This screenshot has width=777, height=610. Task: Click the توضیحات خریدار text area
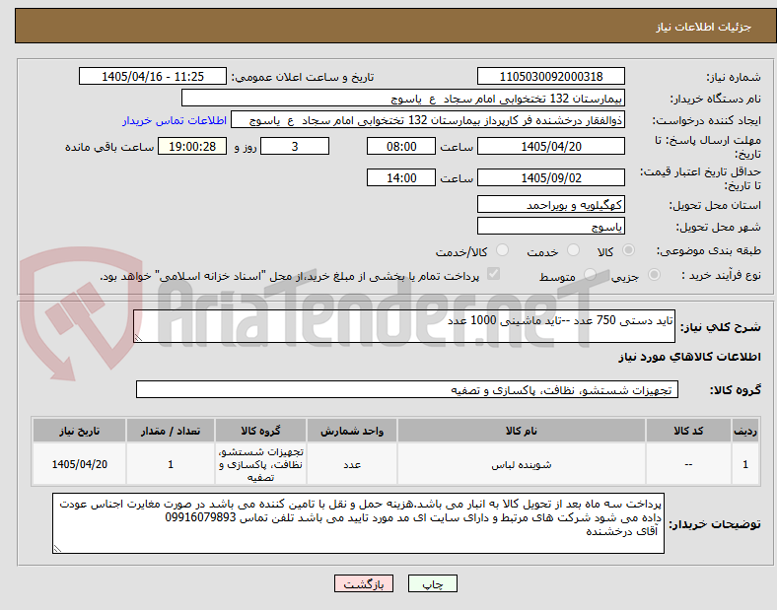(358, 523)
